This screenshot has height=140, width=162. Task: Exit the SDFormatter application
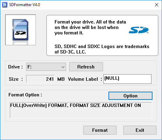(x=140, y=130)
